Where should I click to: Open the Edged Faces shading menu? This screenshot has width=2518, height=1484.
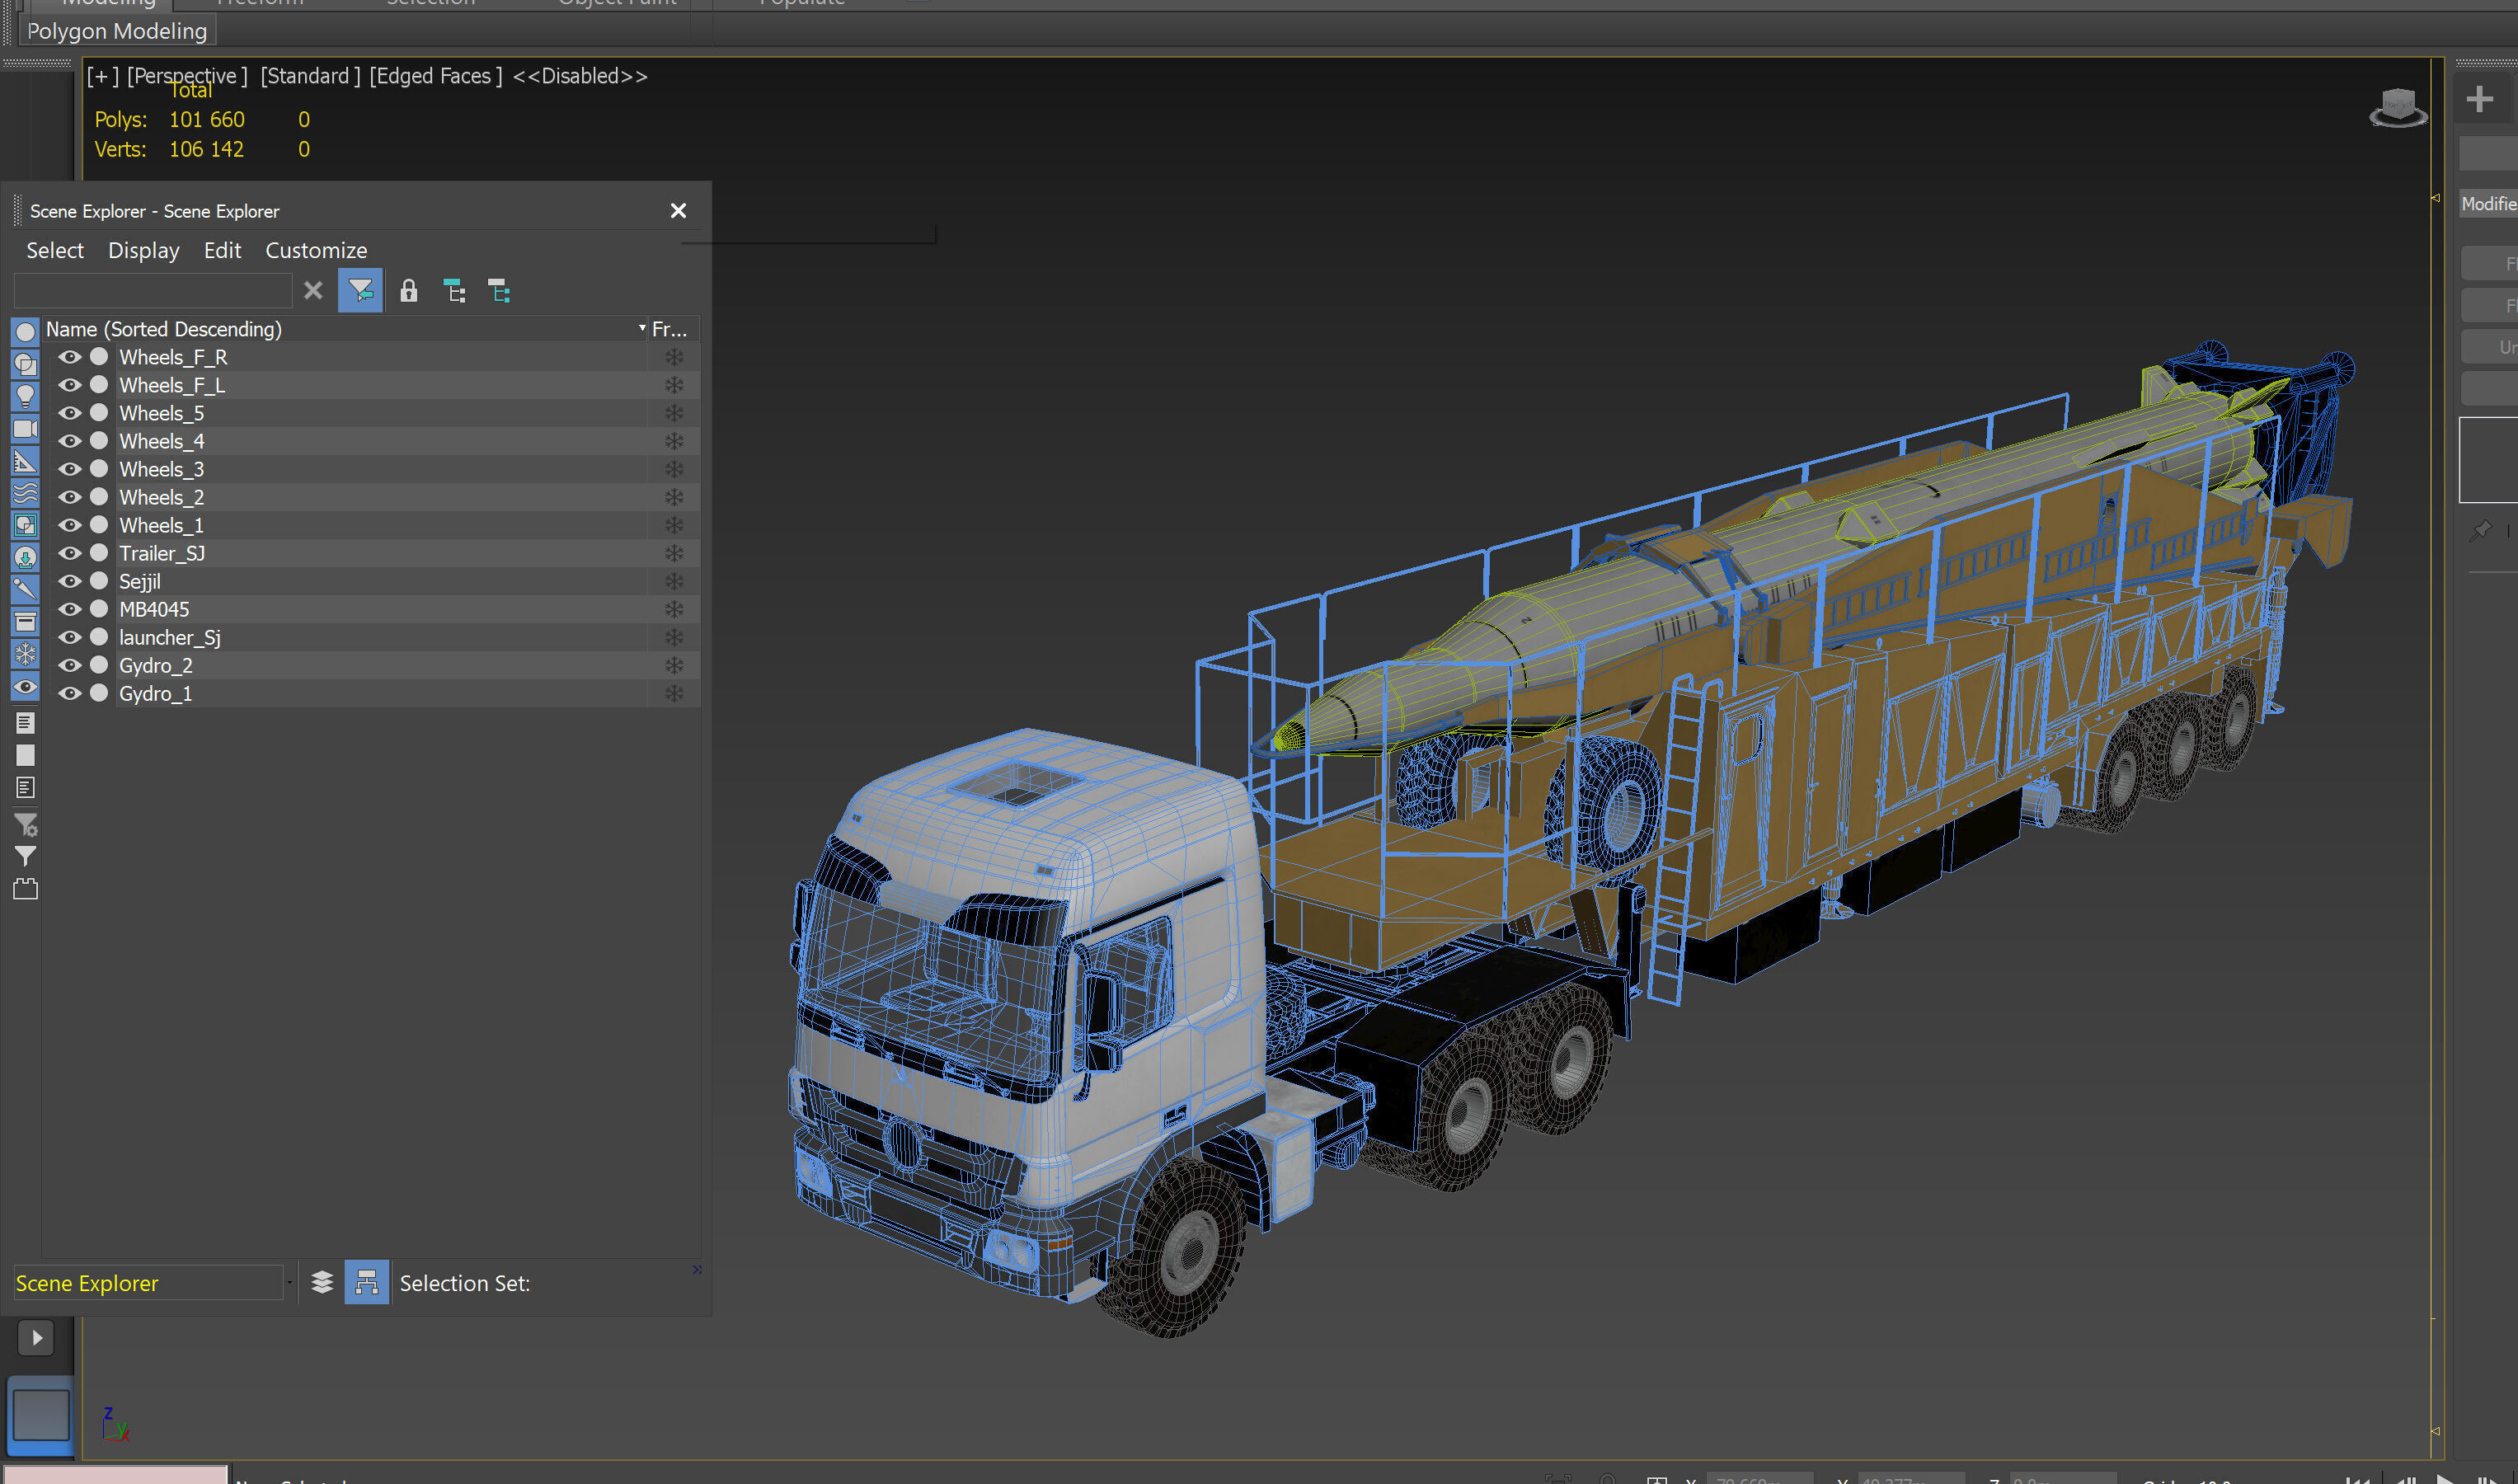click(x=435, y=76)
